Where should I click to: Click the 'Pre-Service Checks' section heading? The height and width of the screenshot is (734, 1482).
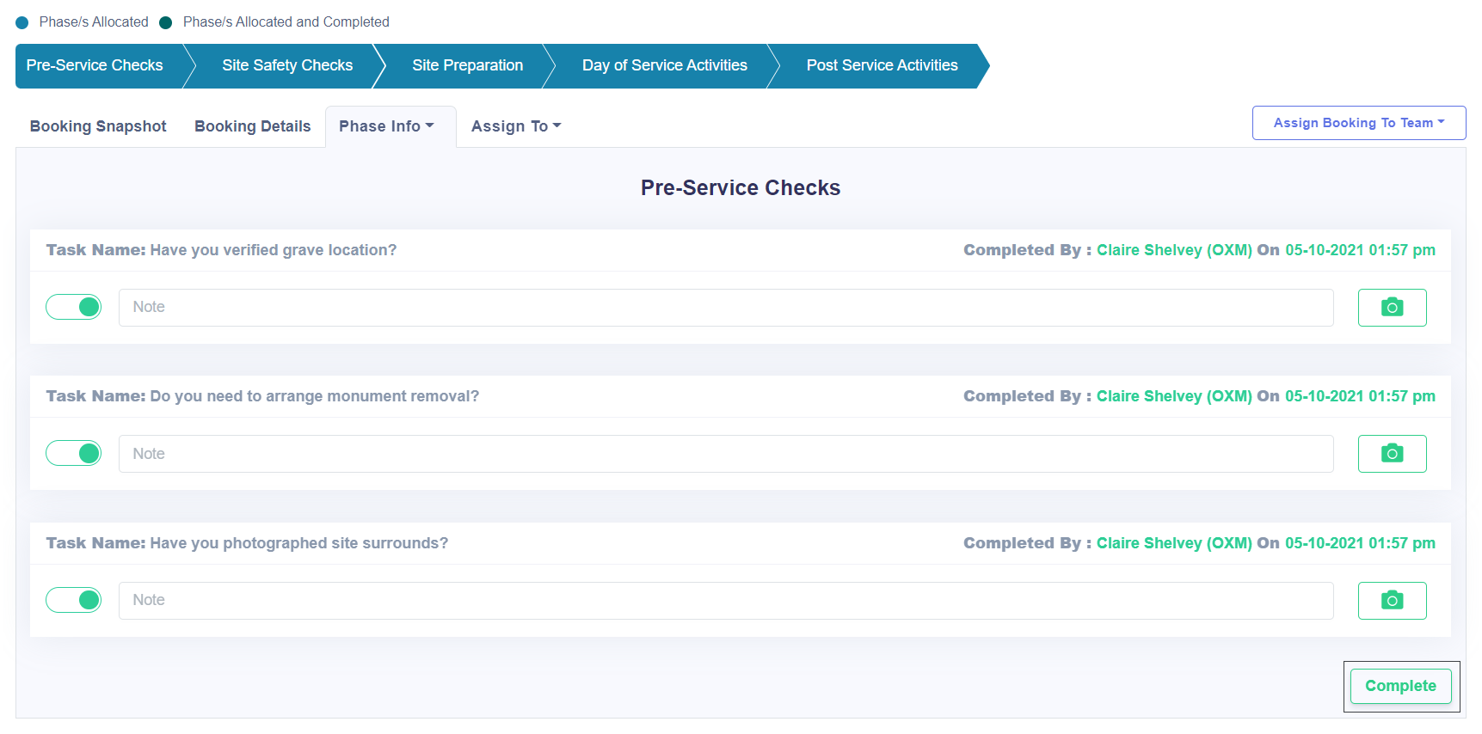pyautogui.click(x=741, y=188)
